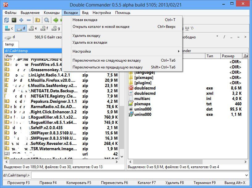
Task: Click the multiarc ini file icon
Action: tap(131, 98)
